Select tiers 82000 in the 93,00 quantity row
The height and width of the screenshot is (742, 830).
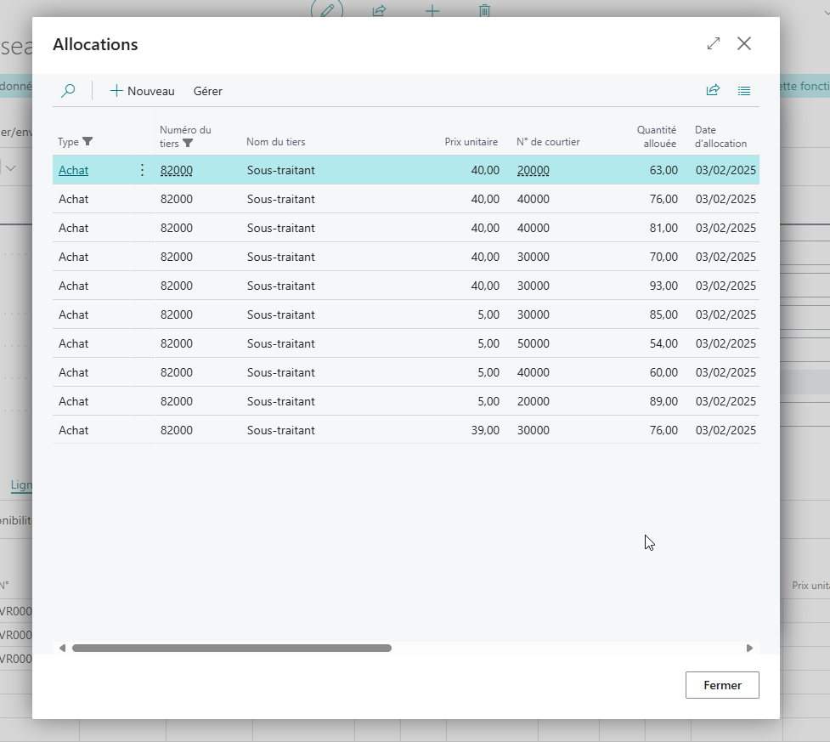[x=176, y=286]
